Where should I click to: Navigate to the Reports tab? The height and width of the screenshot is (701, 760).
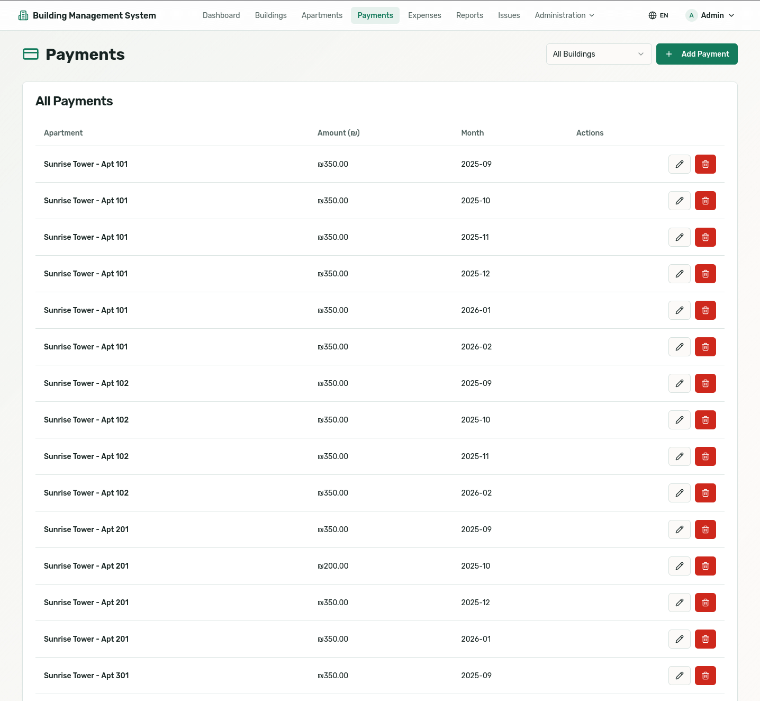[469, 15]
